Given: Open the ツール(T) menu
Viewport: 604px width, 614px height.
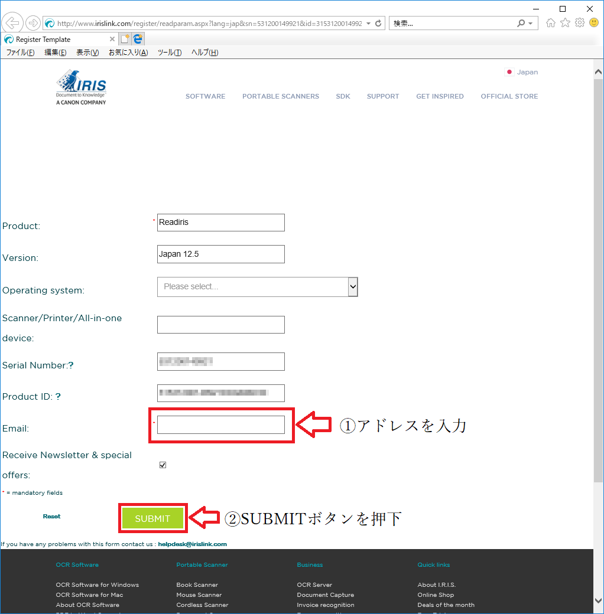Looking at the screenshot, I should 170,53.
